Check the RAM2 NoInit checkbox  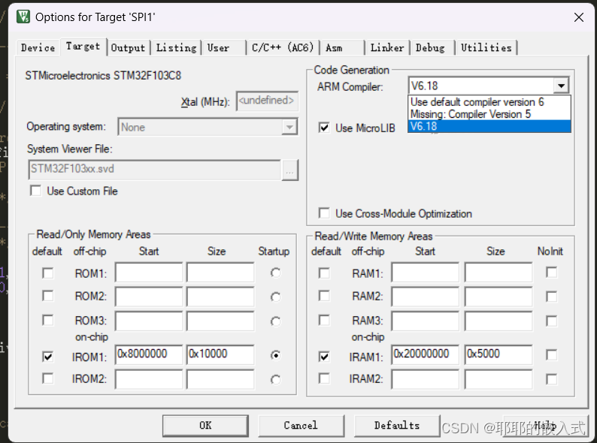(x=551, y=297)
